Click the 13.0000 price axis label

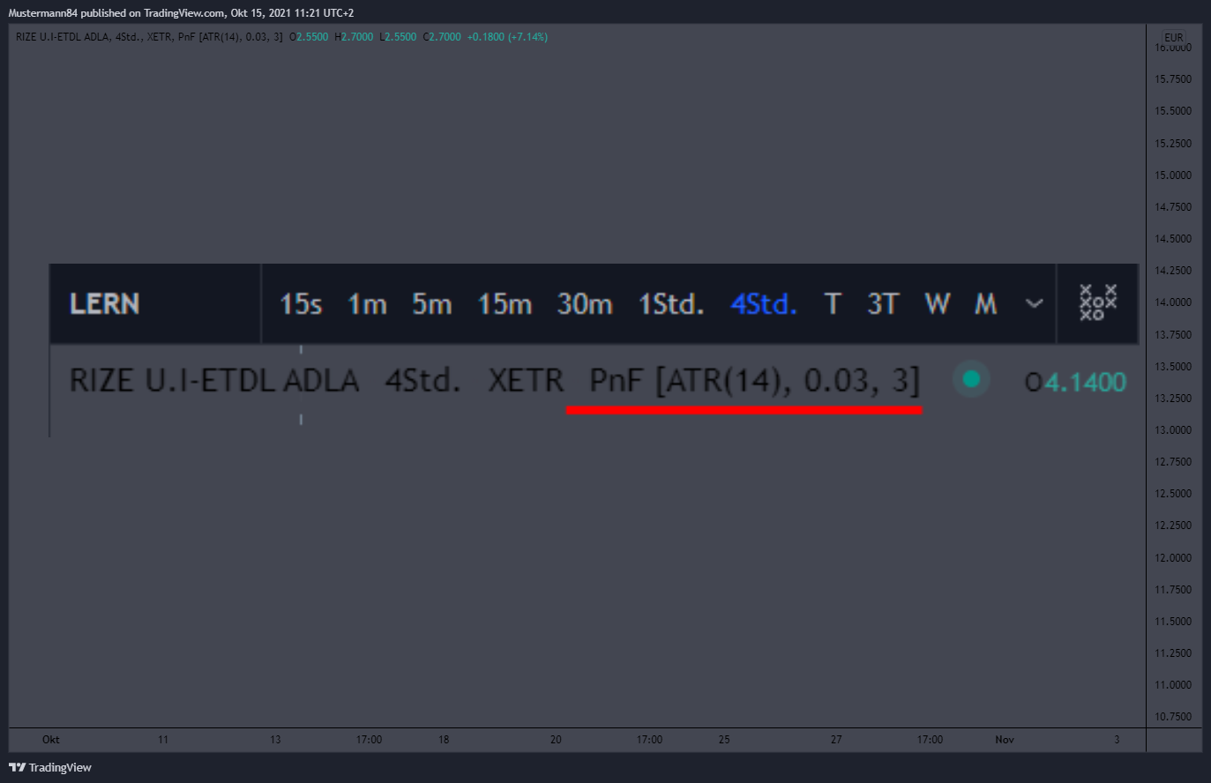click(1173, 430)
